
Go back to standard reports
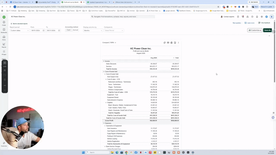pyautogui.click(x=19, y=24)
